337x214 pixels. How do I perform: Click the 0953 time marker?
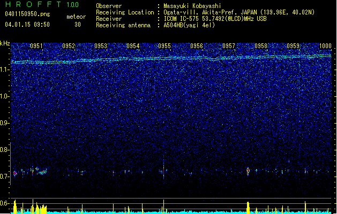(x=101, y=46)
